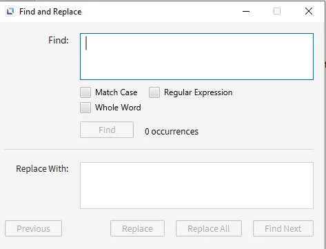Tick the Regular Expression checkbox box
This screenshot has width=326, height=249.
coord(154,92)
